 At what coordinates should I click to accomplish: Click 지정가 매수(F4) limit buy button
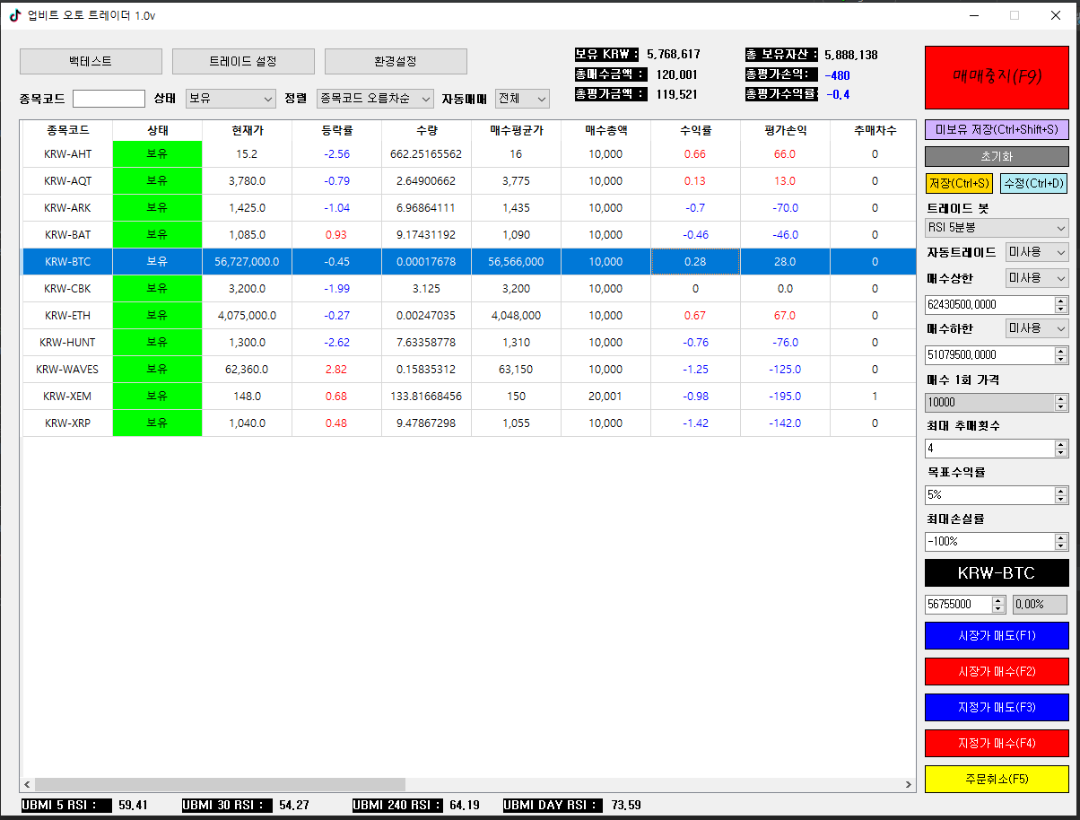click(x=997, y=743)
